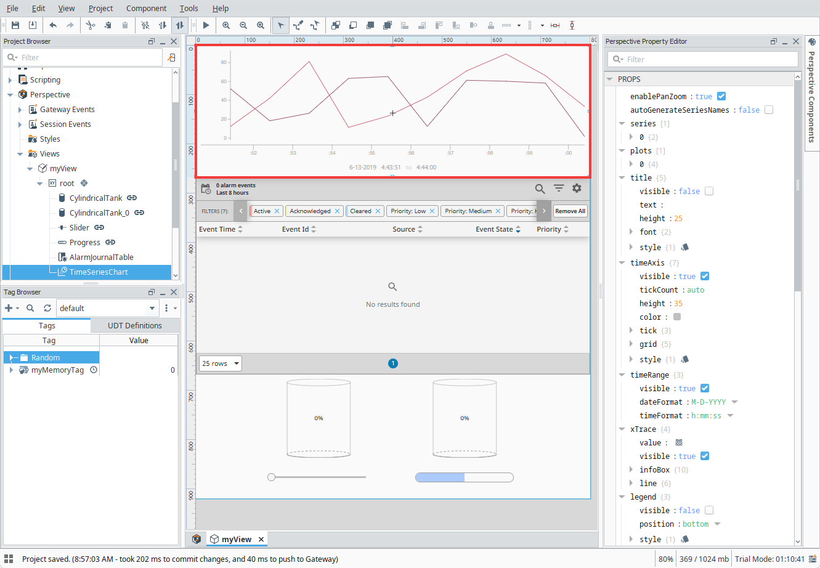The width and height of the screenshot is (820, 568).
Task: Expand the myMemoryTag row
Action: [x=11, y=370]
